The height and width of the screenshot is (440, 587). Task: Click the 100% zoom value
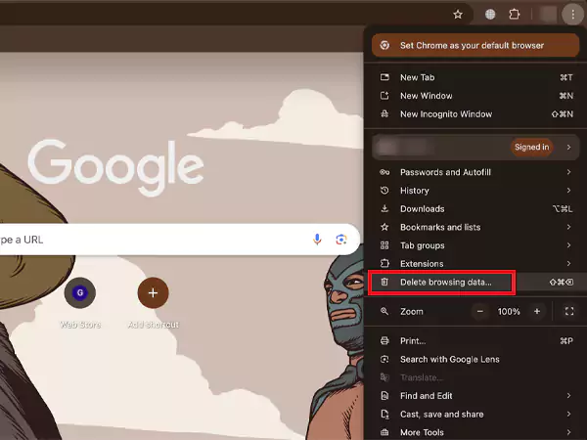coord(509,311)
